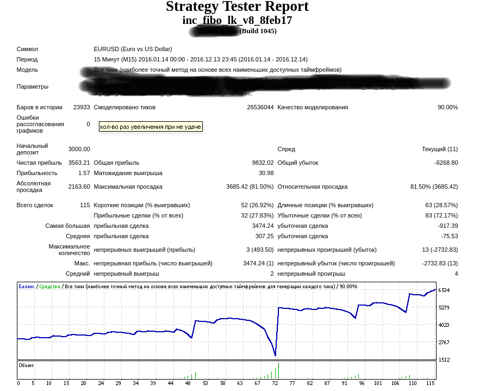Select total trades value '115'
This screenshot has width=498, height=391.
pos(85,205)
